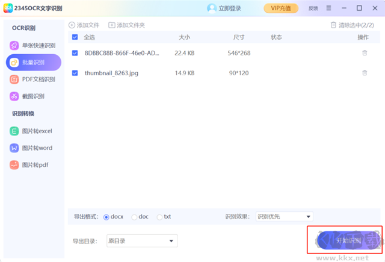Image resolution: width=385 pixels, height=262 pixels.
Task: Click the file name thumbnail_8263.jpg
Action: click(x=111, y=73)
